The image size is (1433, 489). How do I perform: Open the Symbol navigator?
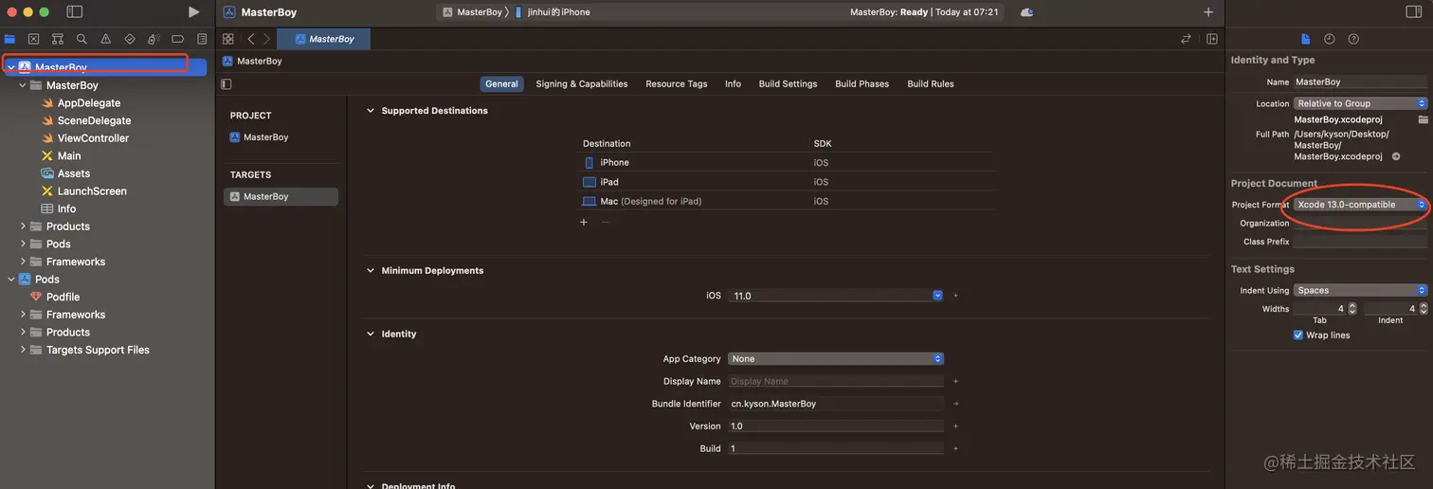58,39
